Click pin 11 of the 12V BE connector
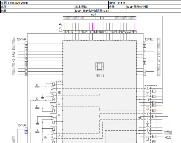Viewport: 181px width, 143px height. 145,72
